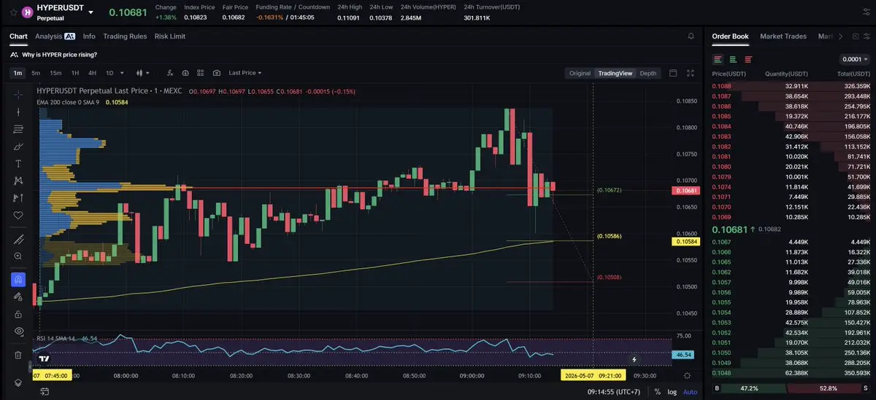This screenshot has width=876, height=400.
Task: Enter fullscreen chart mode
Action: tap(691, 73)
